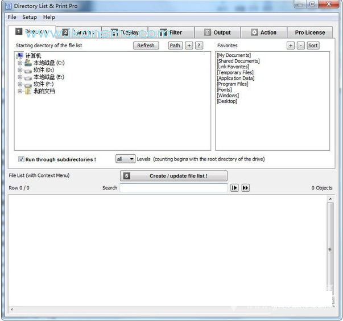The width and height of the screenshot is (343, 321).
Task: Click the number 1 icon on Directory tab
Action: pyautogui.click(x=19, y=31)
